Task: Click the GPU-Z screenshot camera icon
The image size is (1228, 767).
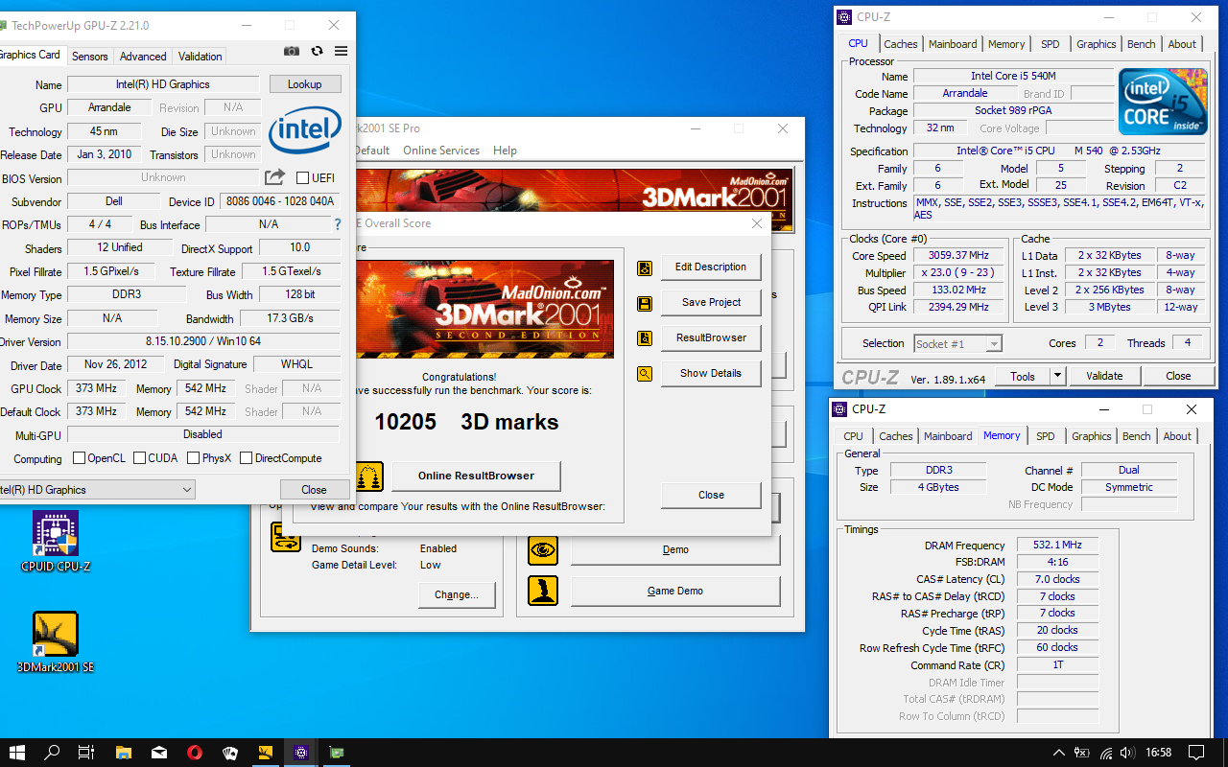Action: (x=292, y=52)
